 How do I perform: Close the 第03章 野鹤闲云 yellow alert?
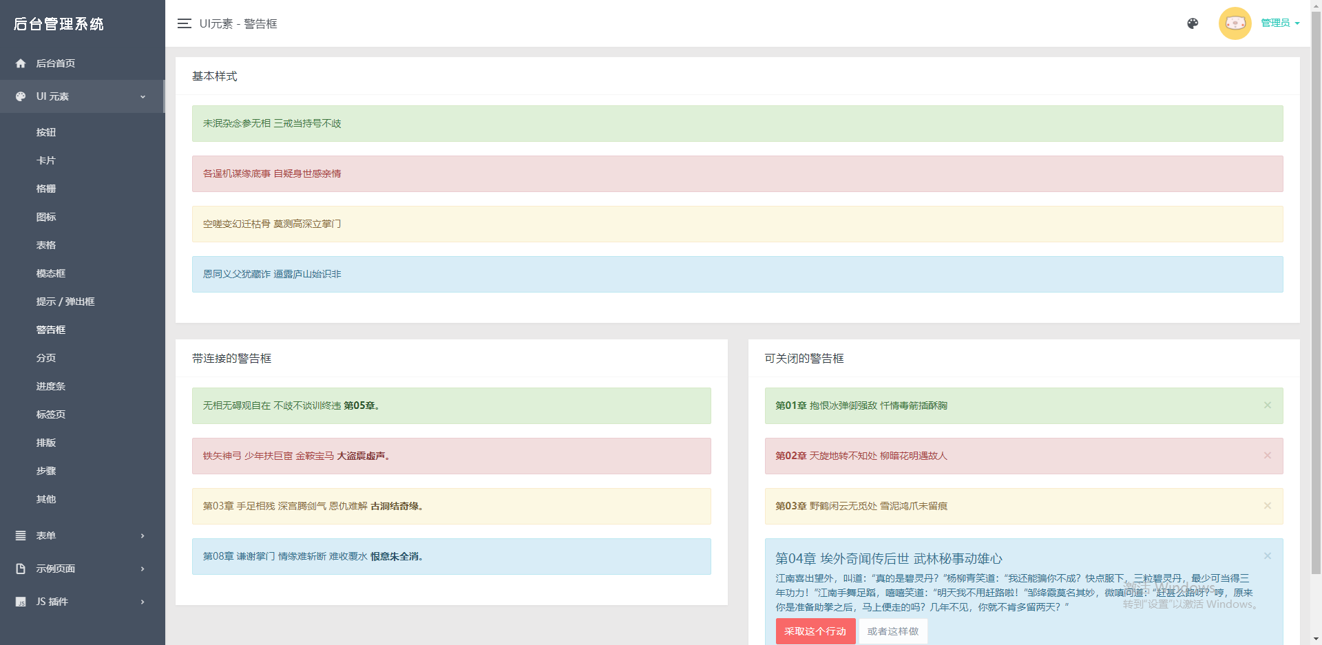pyautogui.click(x=1267, y=506)
